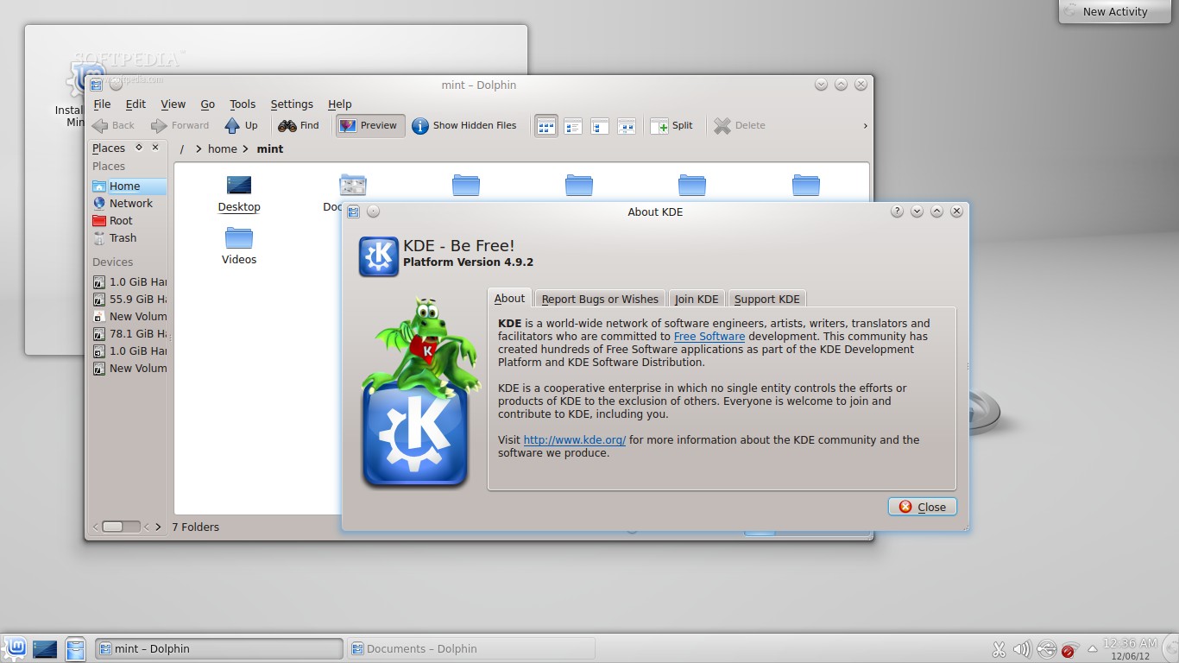Image resolution: width=1179 pixels, height=663 pixels.
Task: Go Up one folder in Dolphin
Action: point(241,125)
